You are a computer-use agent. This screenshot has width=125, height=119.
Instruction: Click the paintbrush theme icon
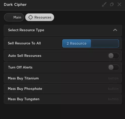pos(104,4)
